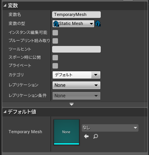Viewport: 149px width, 155px height.
Task: Open the カテゴリ デフォルト dropdown
Action: [x=76, y=75]
